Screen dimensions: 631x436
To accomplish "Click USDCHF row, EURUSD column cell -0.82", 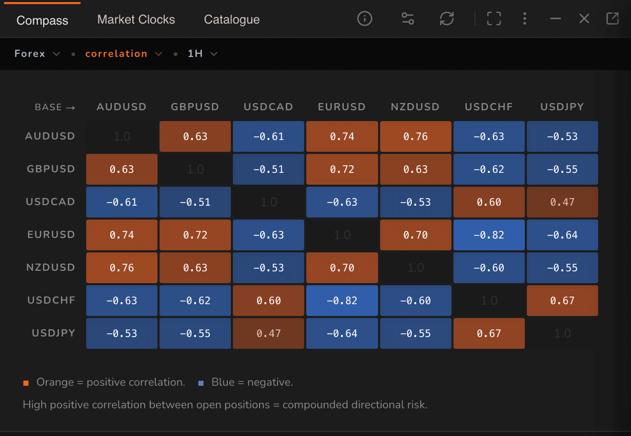I will click(342, 301).
